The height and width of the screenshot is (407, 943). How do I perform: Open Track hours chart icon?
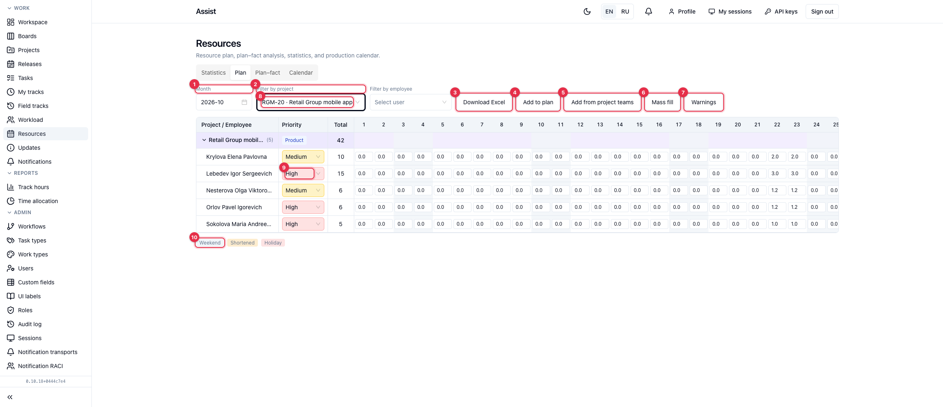pyautogui.click(x=11, y=187)
